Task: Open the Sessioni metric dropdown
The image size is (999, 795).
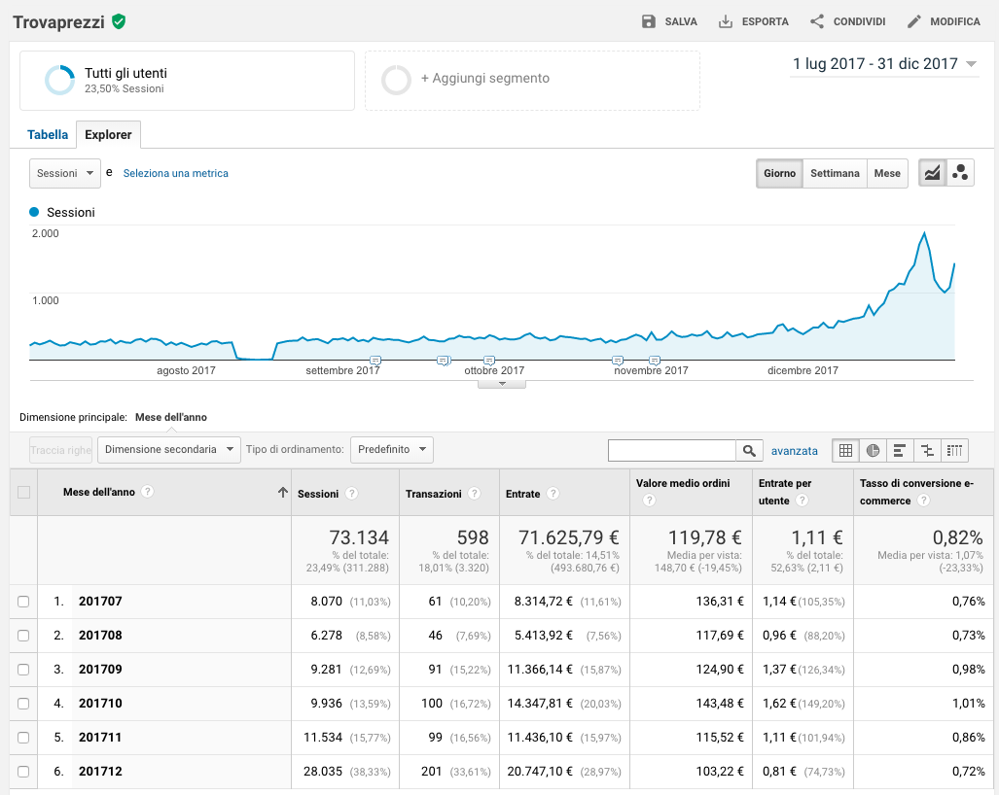Action: coord(65,173)
